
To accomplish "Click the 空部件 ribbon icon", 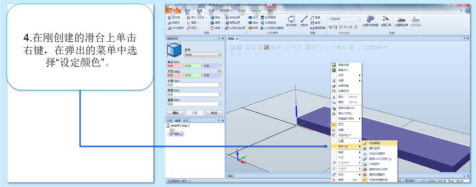I will tap(169, 23).
